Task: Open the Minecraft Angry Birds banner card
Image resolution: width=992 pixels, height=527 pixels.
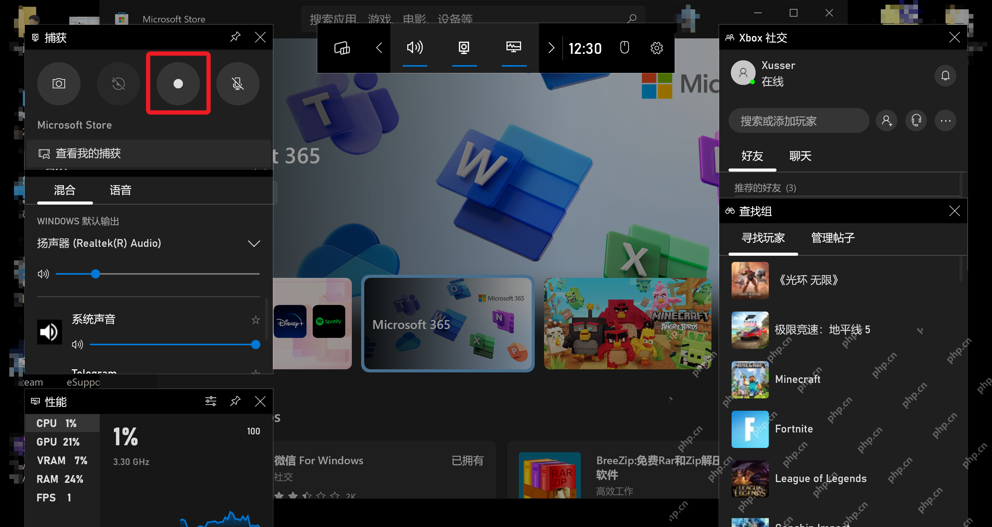Action: coord(628,324)
